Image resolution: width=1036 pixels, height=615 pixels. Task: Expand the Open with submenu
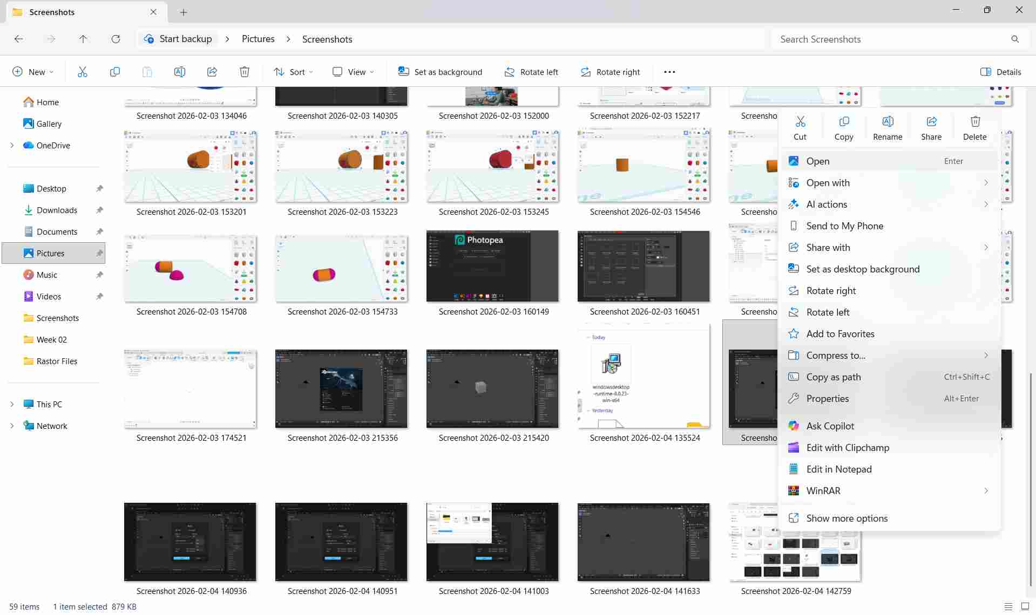[x=889, y=182]
